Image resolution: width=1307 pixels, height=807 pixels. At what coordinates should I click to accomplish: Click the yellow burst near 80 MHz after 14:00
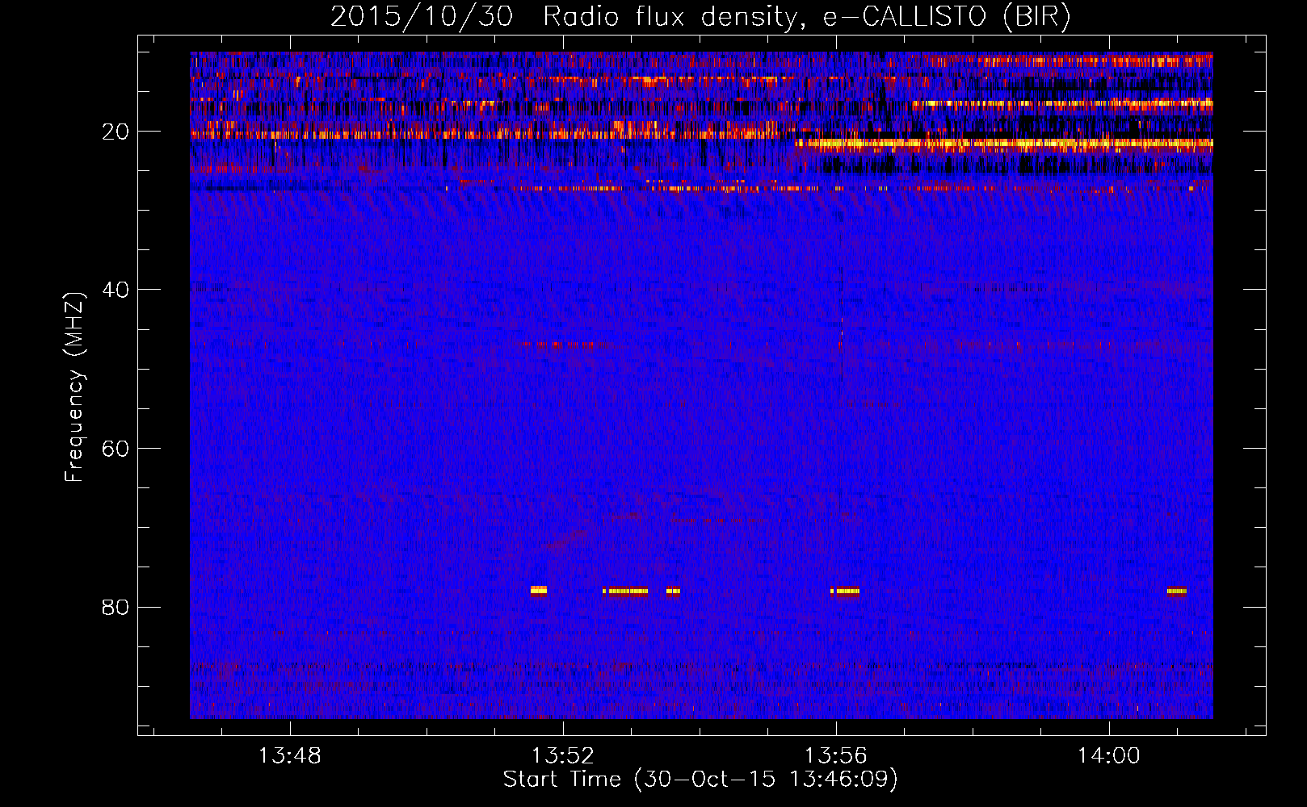point(1177,591)
